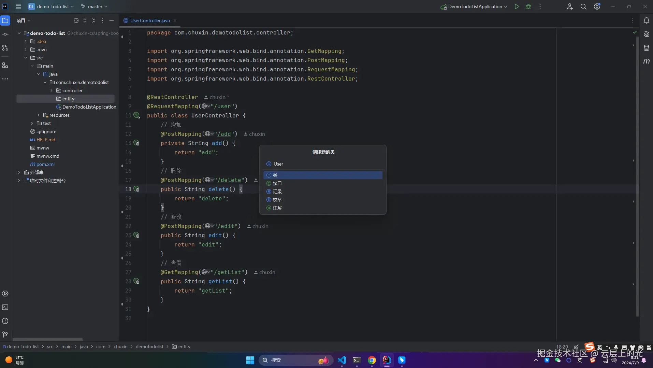Open the Terminal tool window
This screenshot has height=368, width=653.
(5, 307)
